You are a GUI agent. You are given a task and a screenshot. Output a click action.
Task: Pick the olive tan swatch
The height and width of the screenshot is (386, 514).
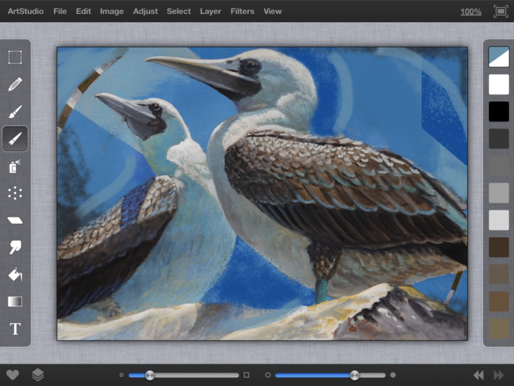point(499,329)
